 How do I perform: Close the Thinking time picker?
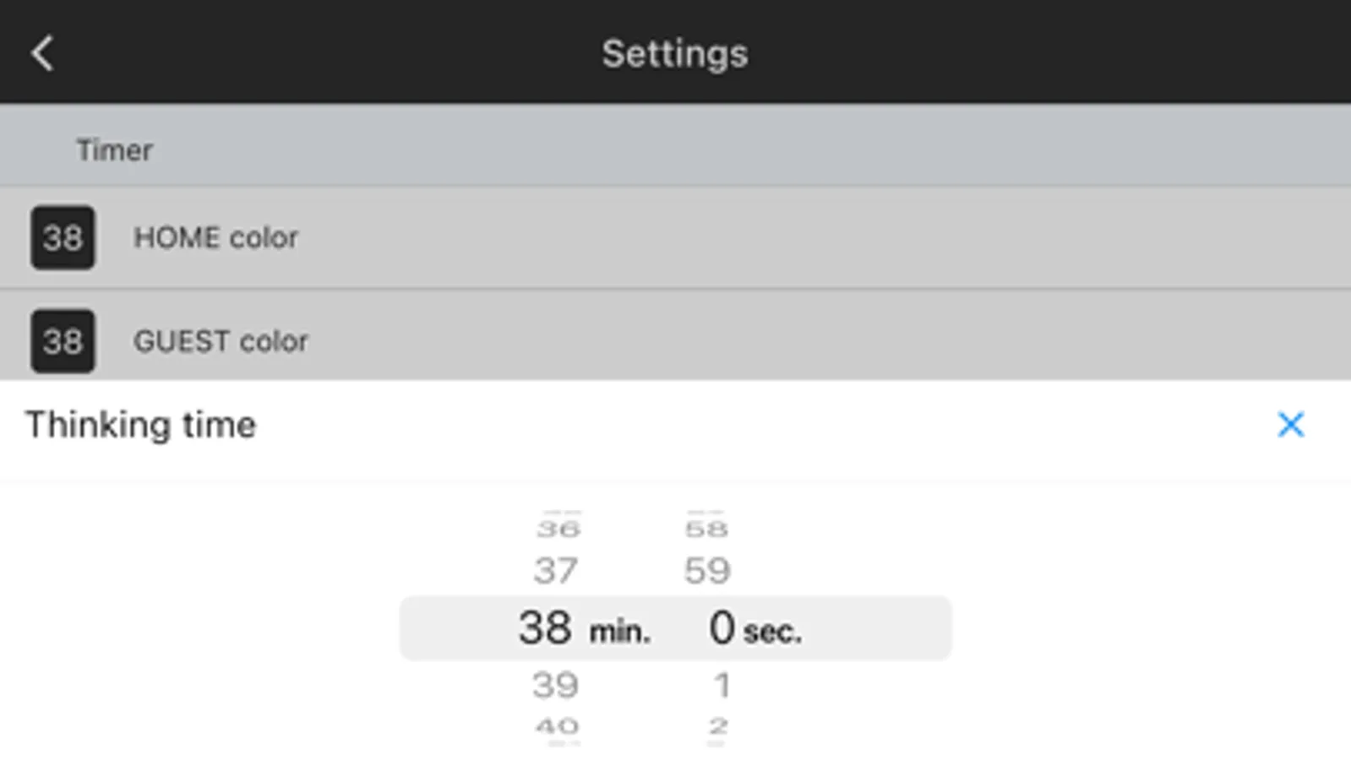(x=1290, y=425)
